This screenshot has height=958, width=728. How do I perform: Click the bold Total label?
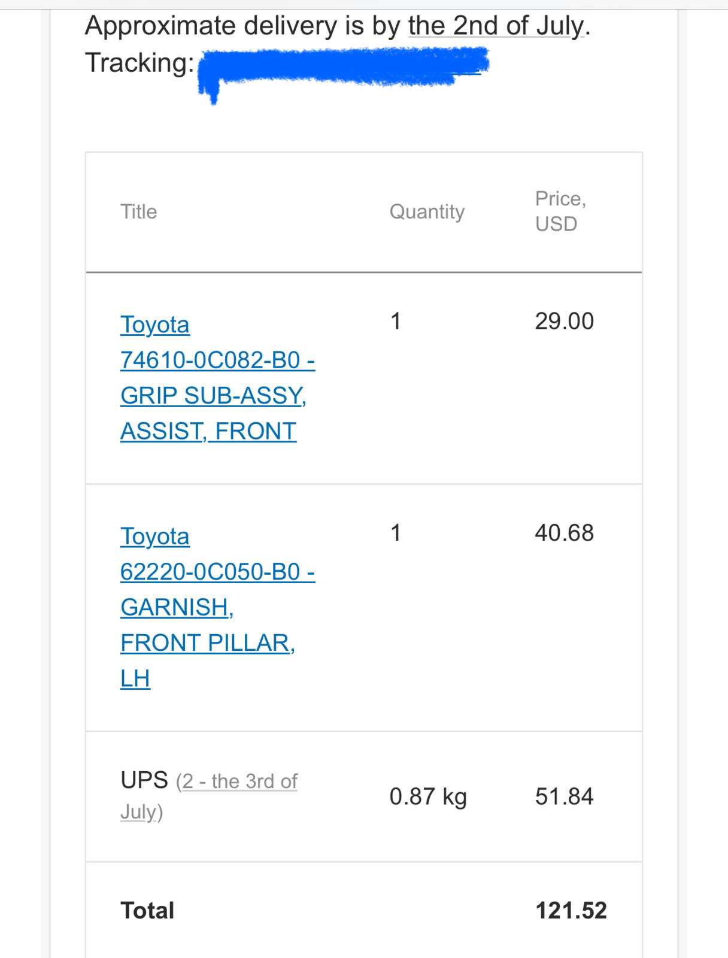tap(147, 910)
